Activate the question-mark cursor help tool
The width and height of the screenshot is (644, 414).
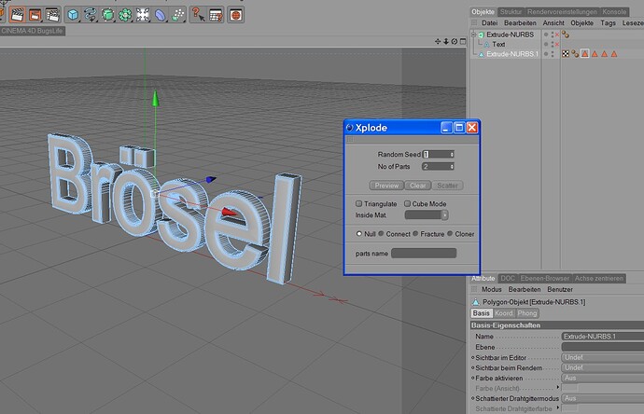199,15
